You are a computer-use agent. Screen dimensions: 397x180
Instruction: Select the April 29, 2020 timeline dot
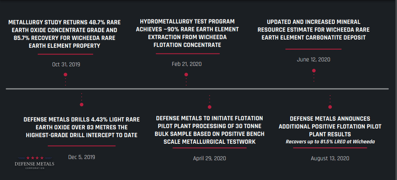click(209, 107)
